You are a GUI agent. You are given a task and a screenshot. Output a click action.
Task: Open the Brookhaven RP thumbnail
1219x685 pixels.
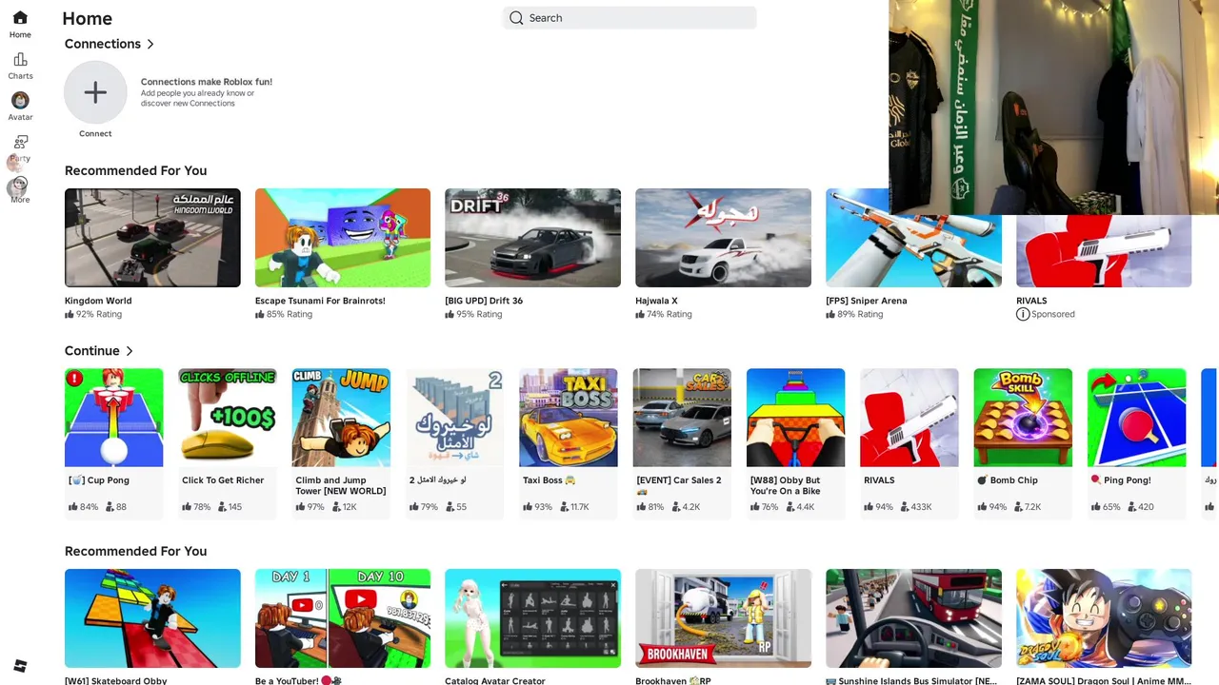(723, 618)
